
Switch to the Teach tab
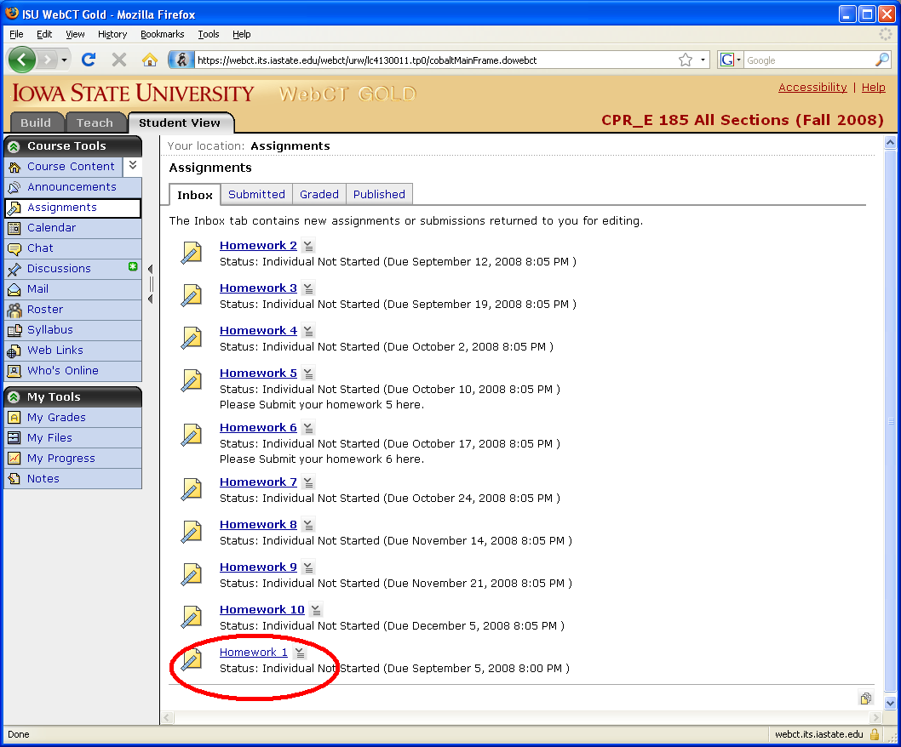coord(95,123)
